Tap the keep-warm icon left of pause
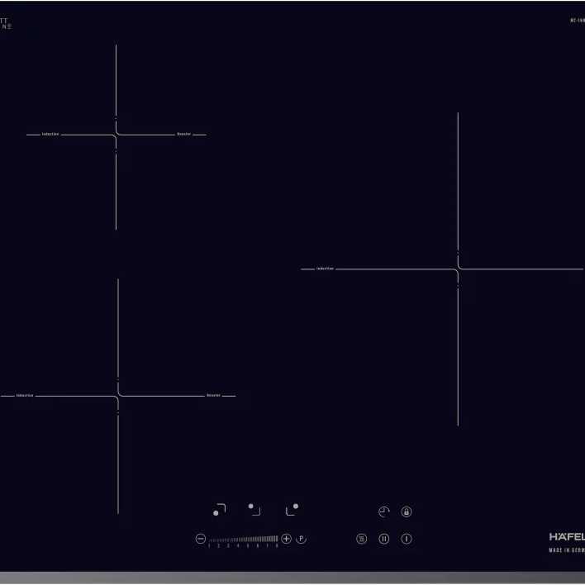 click(x=362, y=539)
